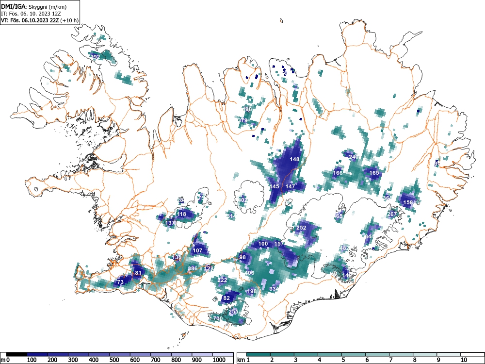This screenshot has height=364, width=485.
Task: Click the map value 482
Action: pos(344,248)
